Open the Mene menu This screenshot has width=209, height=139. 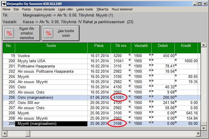click(6, 9)
